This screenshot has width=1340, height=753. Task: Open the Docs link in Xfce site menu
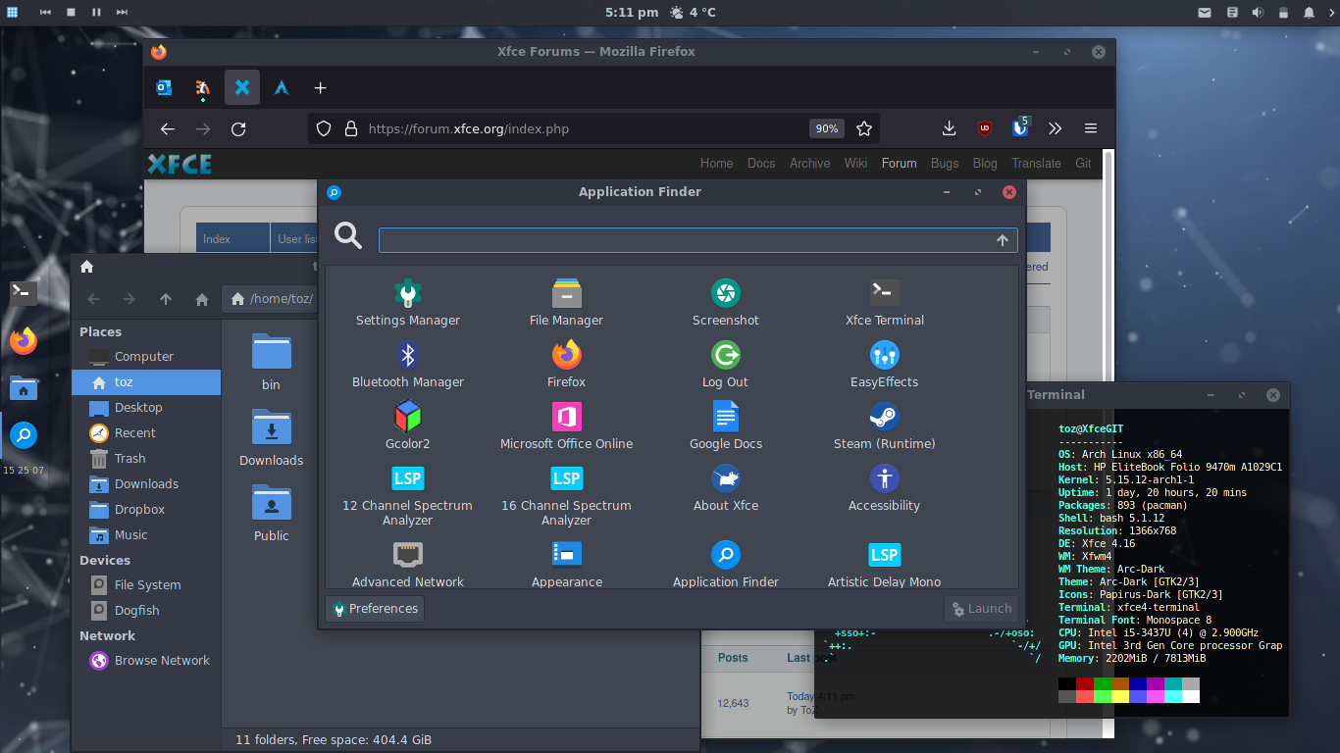pos(761,164)
